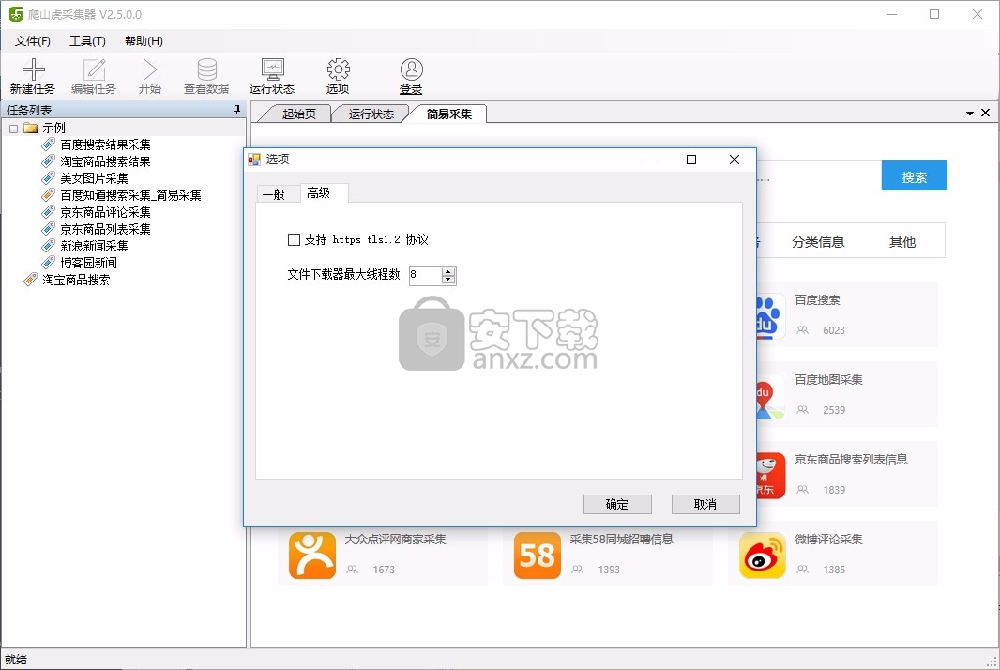Click the max threads number field
This screenshot has width=1000, height=670.
pyautogui.click(x=425, y=276)
